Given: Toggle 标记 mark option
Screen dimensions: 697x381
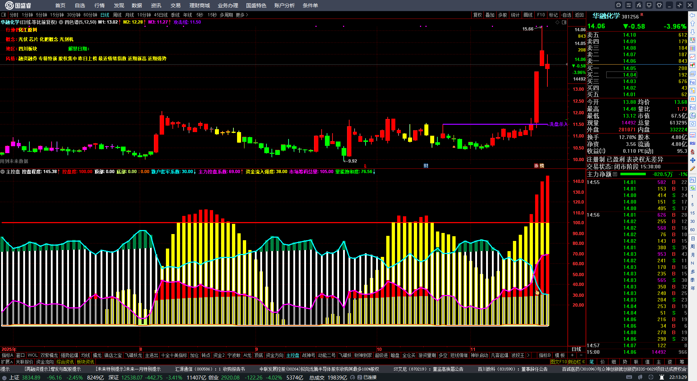Looking at the screenshot, I should (x=553, y=15).
